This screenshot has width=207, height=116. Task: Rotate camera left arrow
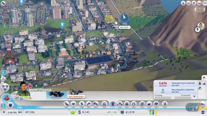coord(195,9)
